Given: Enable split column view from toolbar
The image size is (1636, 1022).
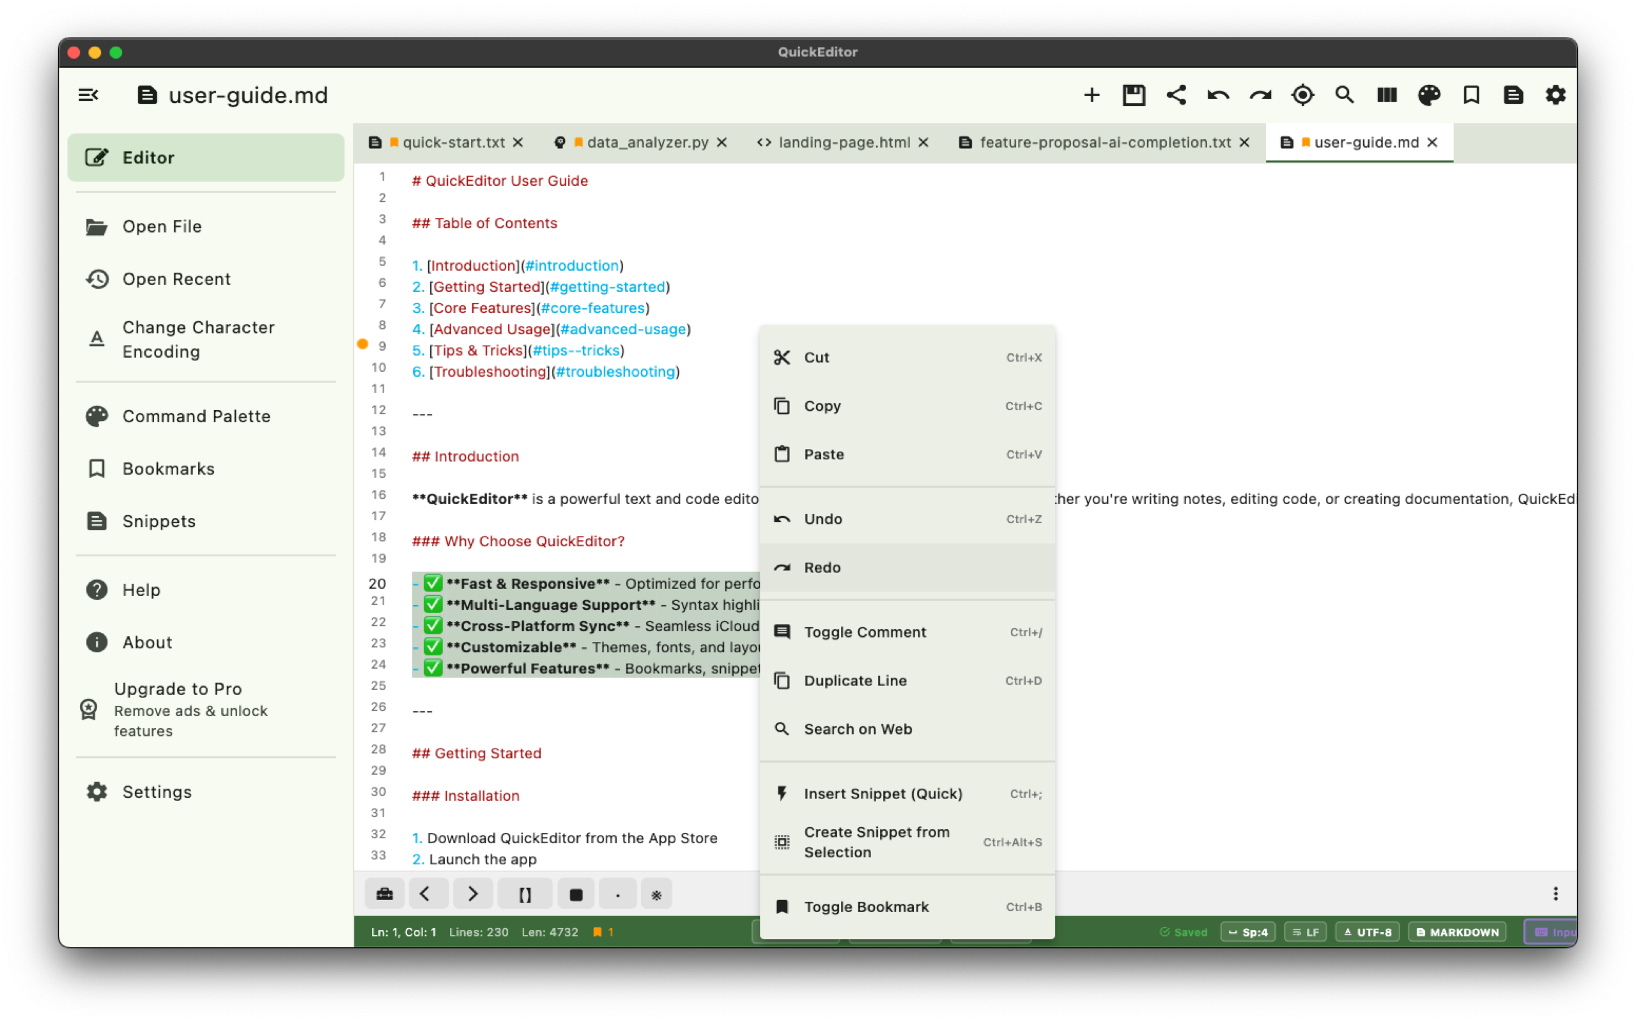Looking at the screenshot, I should 1387,95.
